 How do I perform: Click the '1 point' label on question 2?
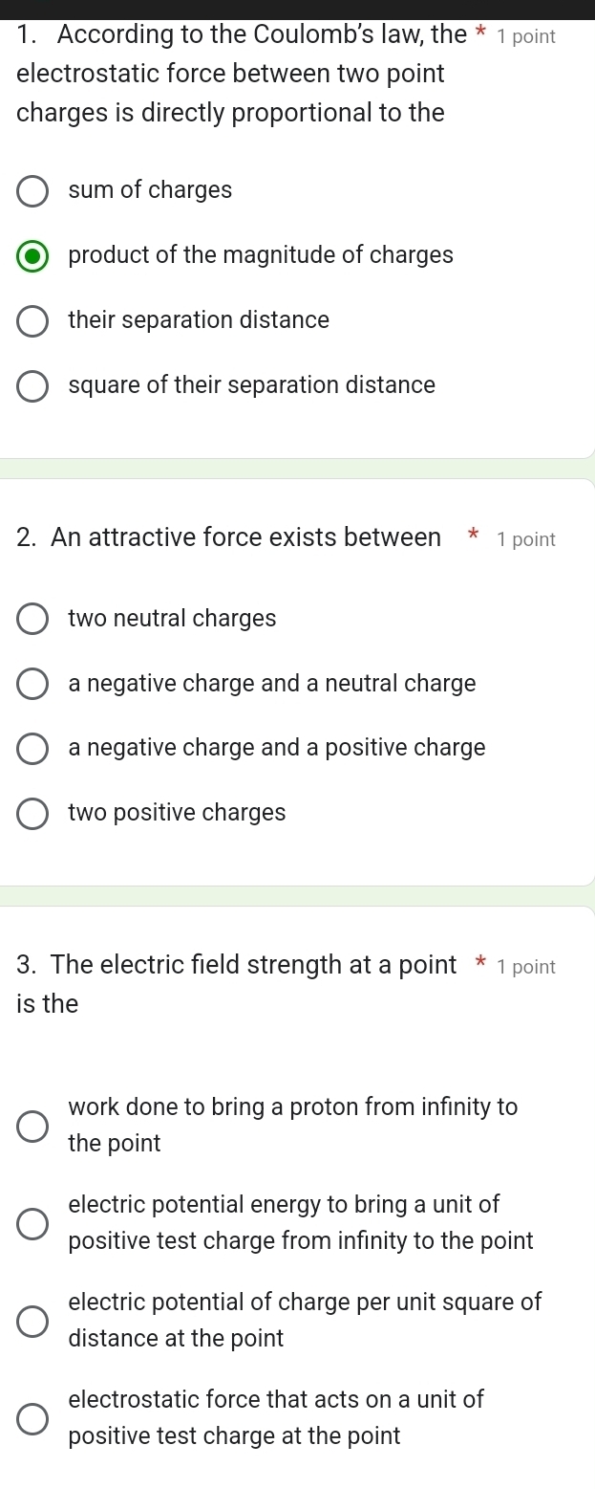[x=526, y=540]
